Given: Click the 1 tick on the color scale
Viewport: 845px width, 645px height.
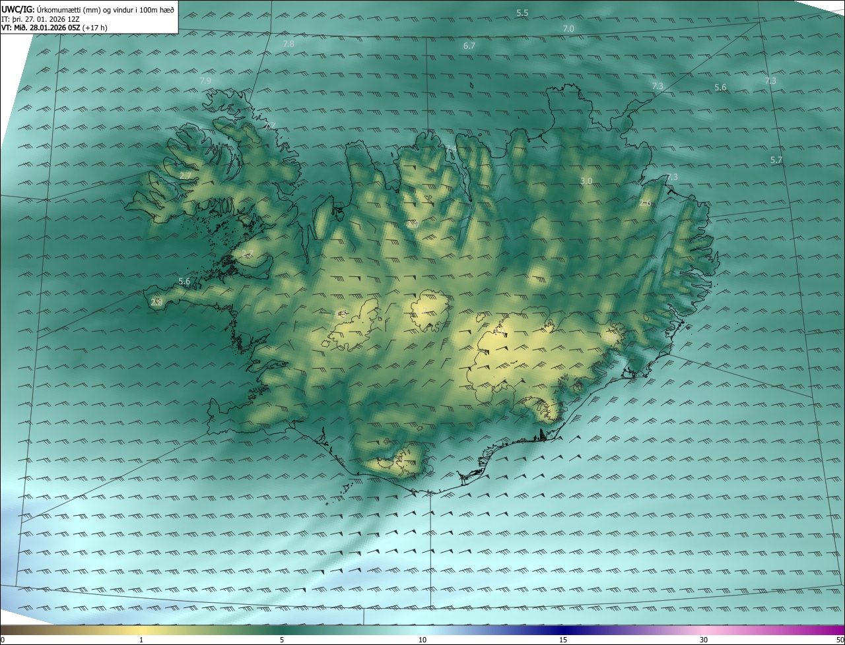Looking at the screenshot, I should pos(141,640).
